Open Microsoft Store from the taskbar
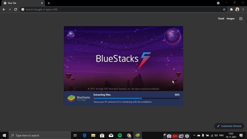The width and height of the screenshot is (247, 139). tap(102, 136)
